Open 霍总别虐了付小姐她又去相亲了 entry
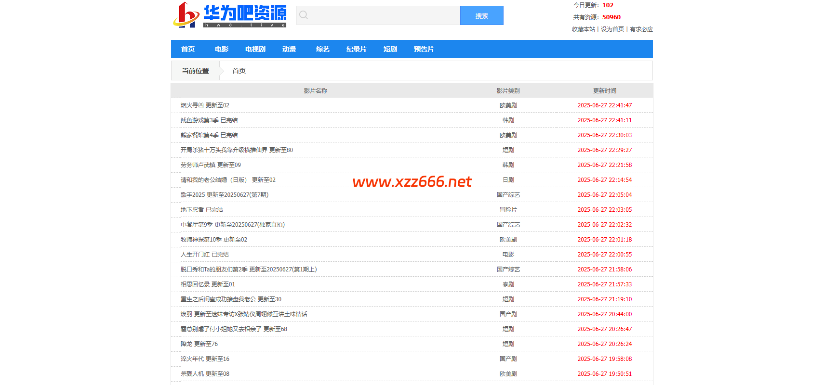 point(234,329)
